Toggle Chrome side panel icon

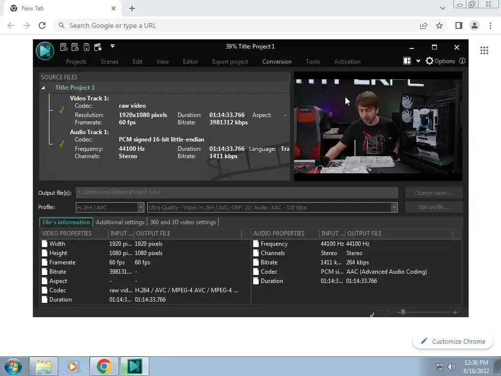[x=459, y=25]
